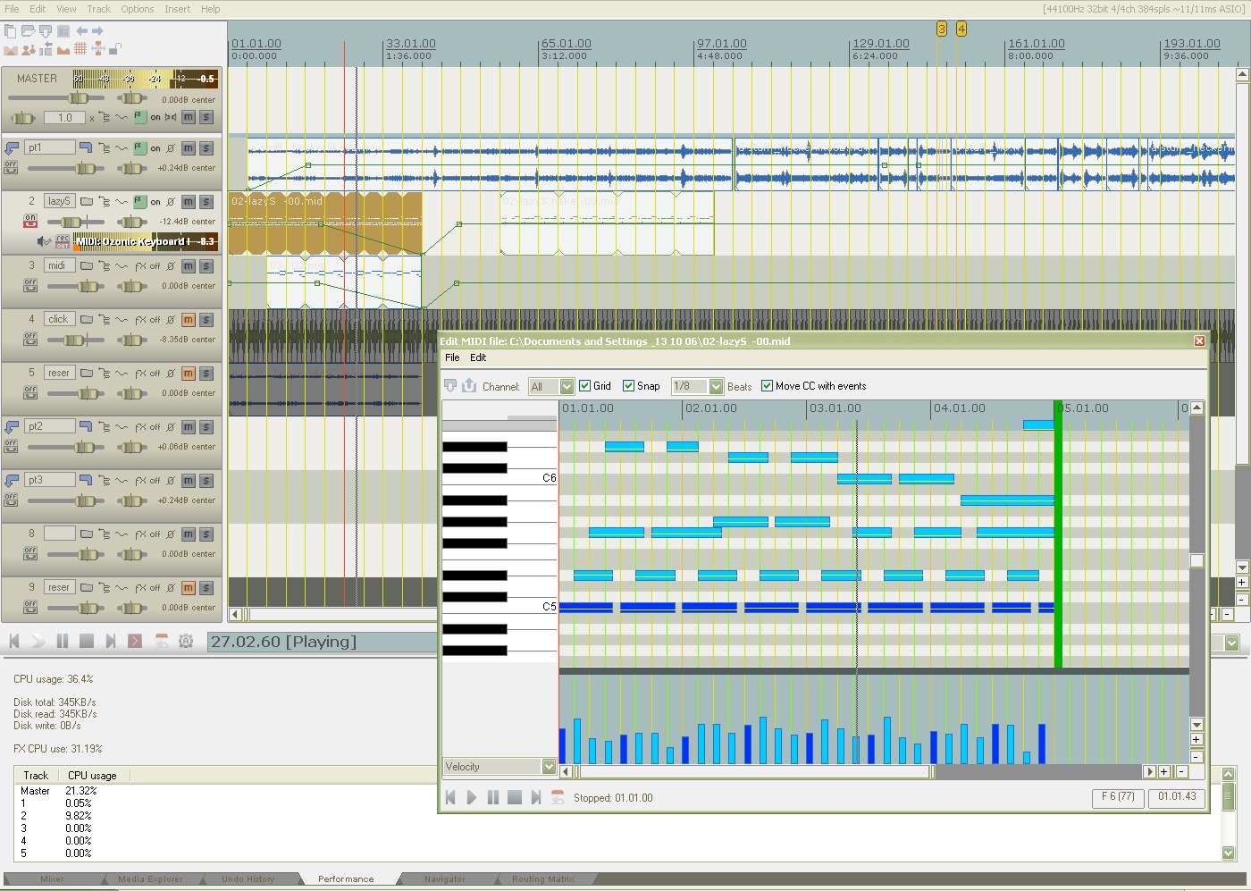Image resolution: width=1251 pixels, height=891 pixels.
Task: Unmute track 5 reser
Action: pos(189,374)
